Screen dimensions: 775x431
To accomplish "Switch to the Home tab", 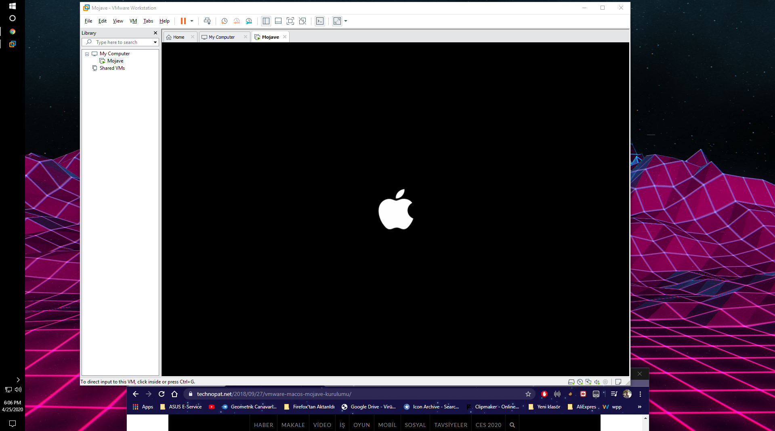I will [x=179, y=37].
